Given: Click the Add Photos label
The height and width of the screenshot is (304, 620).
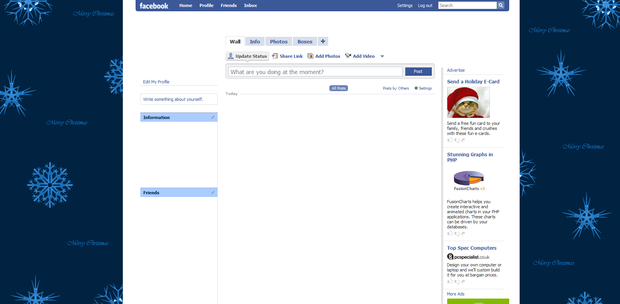Looking at the screenshot, I should tap(328, 56).
